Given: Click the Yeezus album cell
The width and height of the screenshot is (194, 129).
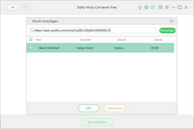Looking at the screenshot, I should [x=119, y=48].
